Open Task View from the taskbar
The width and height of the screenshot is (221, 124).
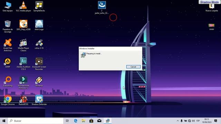pos(67,121)
